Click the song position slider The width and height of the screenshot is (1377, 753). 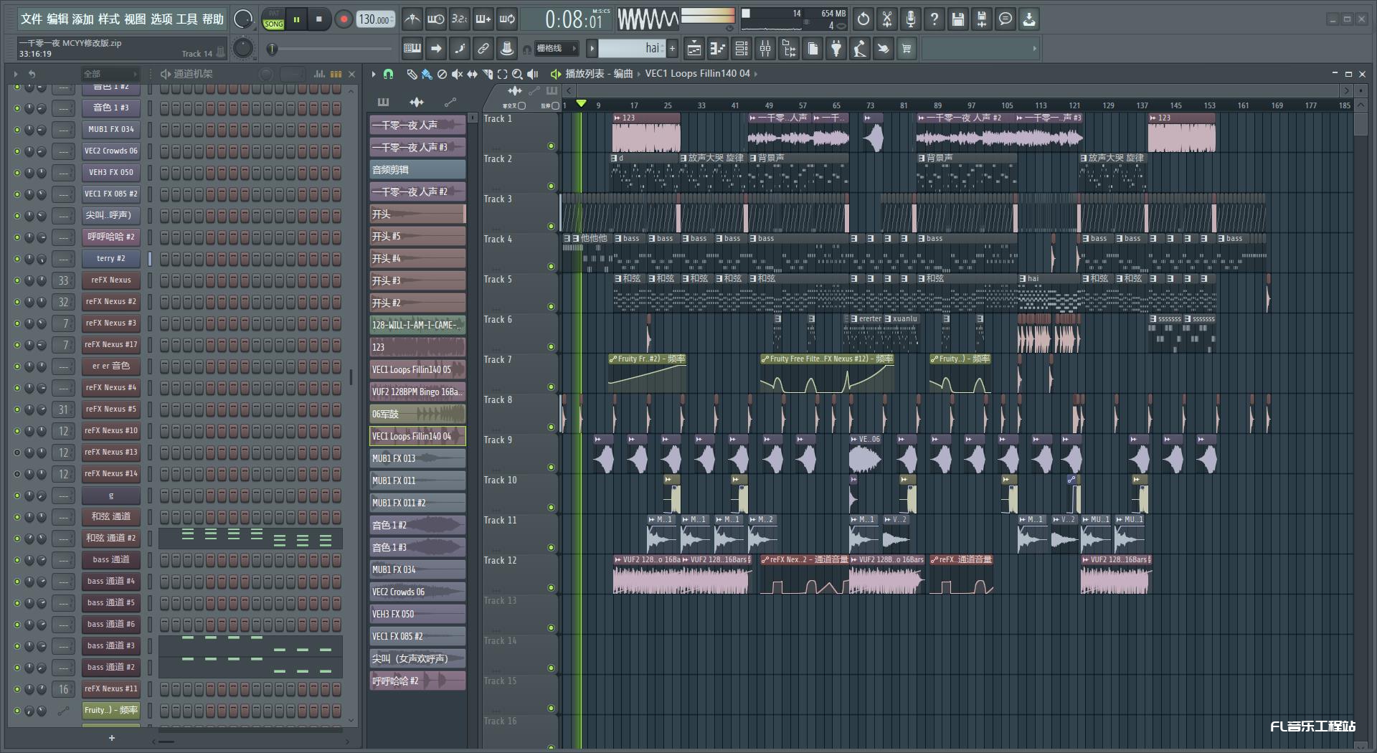[x=330, y=49]
